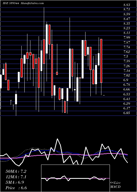Select the 6.78 price axis label
The width and height of the screenshot is (137, 192).
tap(127, 85)
